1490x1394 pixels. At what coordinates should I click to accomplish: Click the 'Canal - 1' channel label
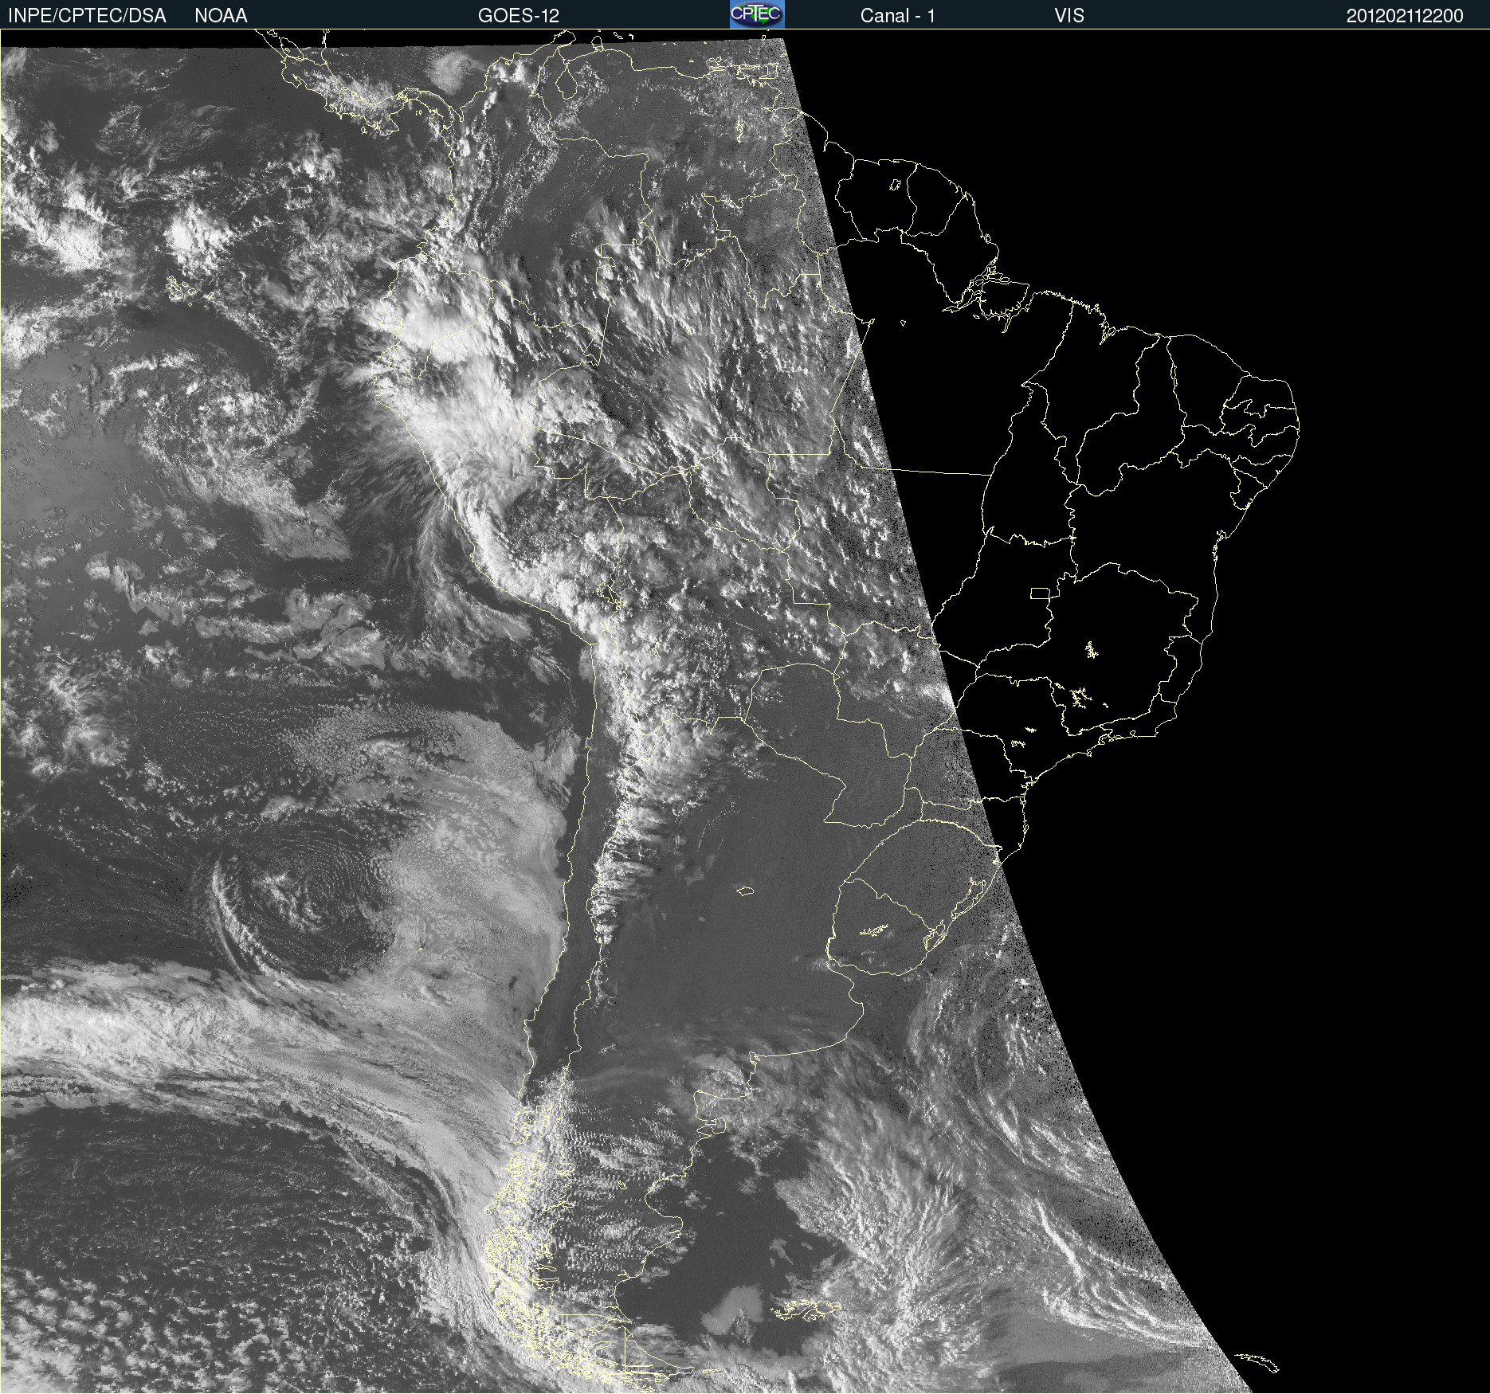[898, 16]
